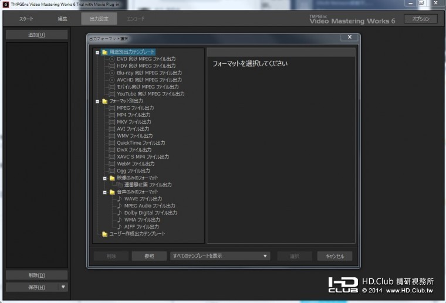The image size is (446, 303).
Task: Select the 映像のみのフォーマット folder label
Action: click(x=137, y=178)
